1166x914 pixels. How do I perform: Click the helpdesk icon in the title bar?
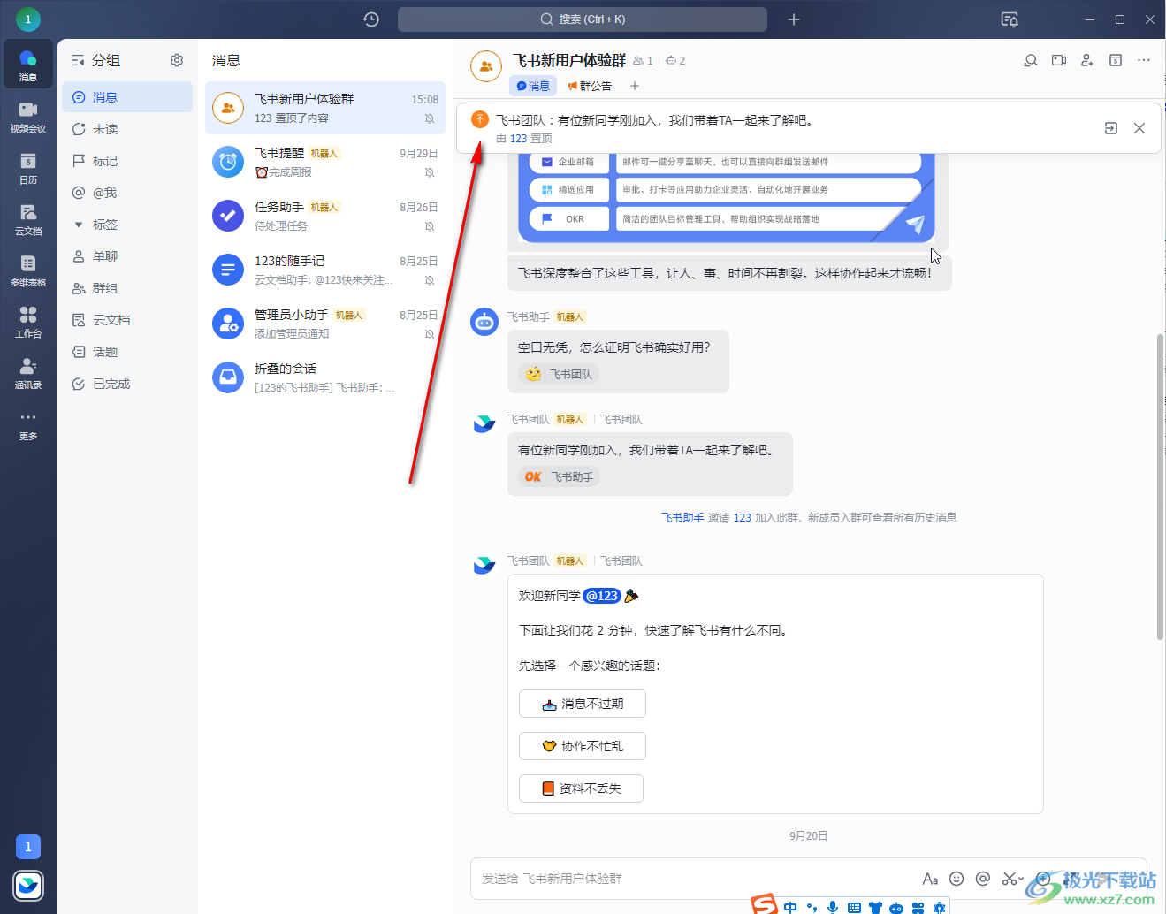pyautogui.click(x=1010, y=19)
